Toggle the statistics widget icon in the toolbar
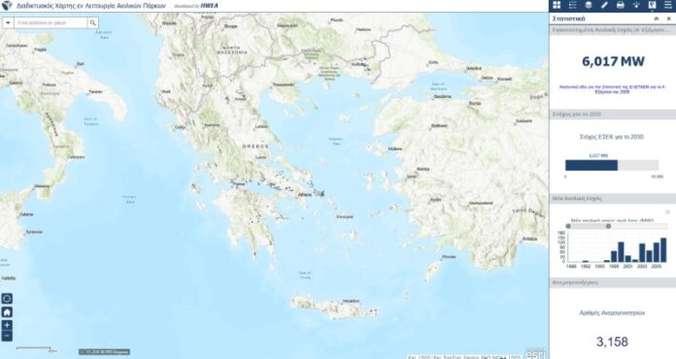The image size is (676, 359). [652, 5]
